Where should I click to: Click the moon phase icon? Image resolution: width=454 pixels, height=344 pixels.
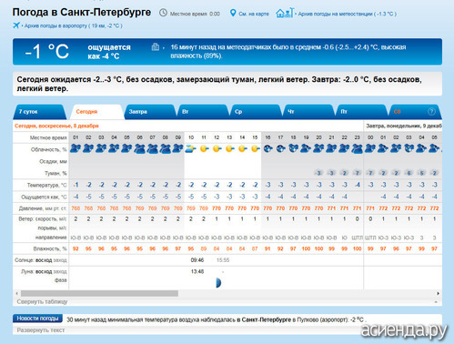tap(218, 283)
